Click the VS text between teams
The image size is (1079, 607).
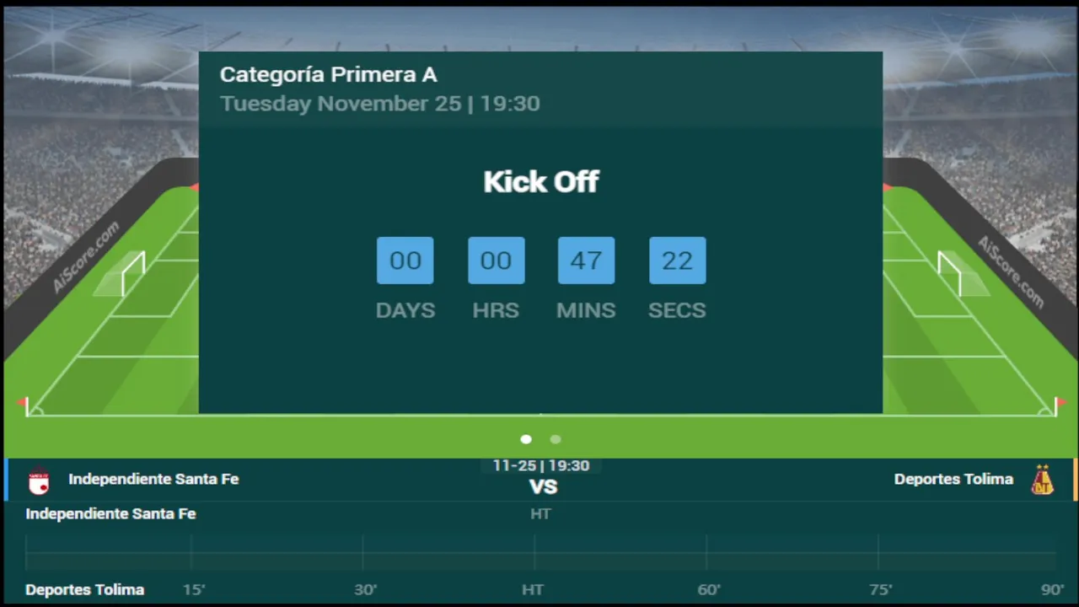coord(544,486)
